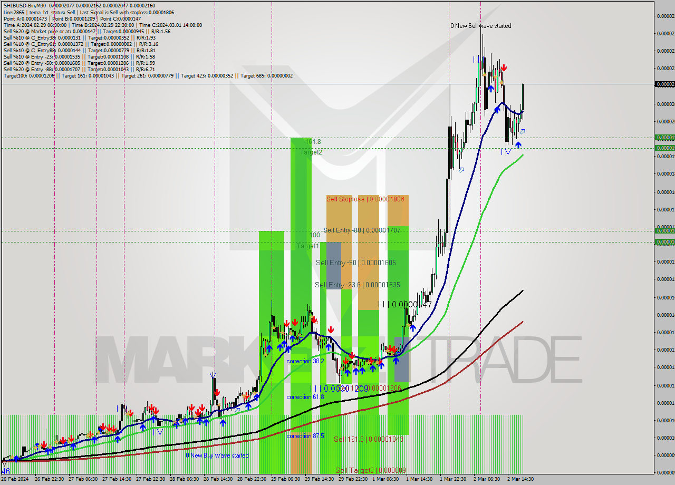
Task: Click the '2 Mar 14:30' time axis label
Action: click(521, 479)
